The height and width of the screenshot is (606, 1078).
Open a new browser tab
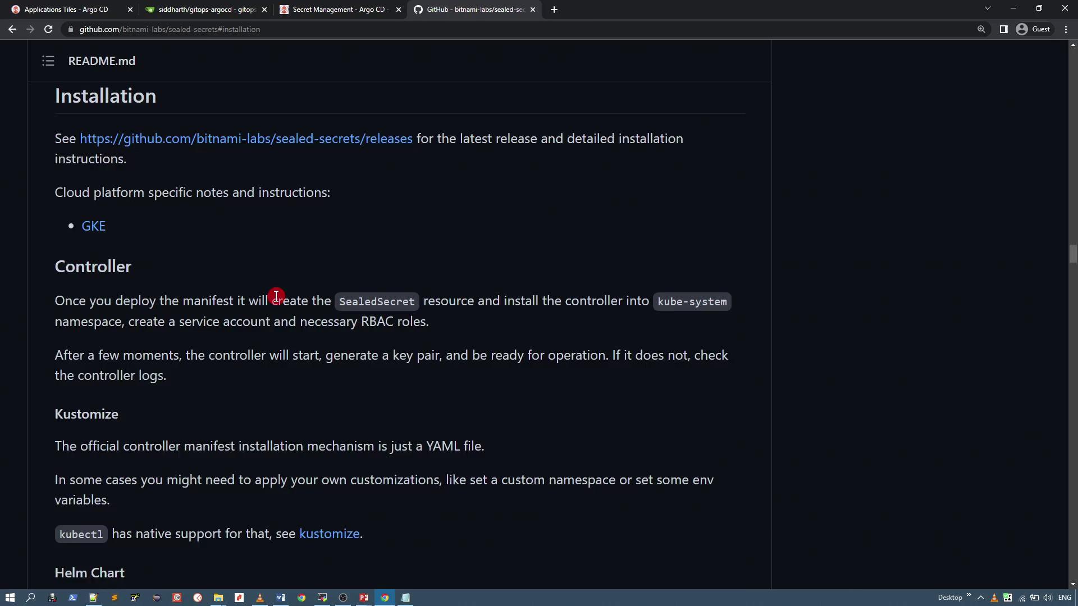coord(554,10)
